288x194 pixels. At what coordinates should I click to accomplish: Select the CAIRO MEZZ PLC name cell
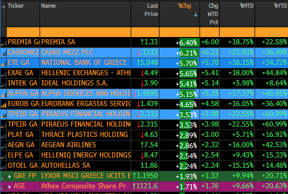[x=85, y=52]
